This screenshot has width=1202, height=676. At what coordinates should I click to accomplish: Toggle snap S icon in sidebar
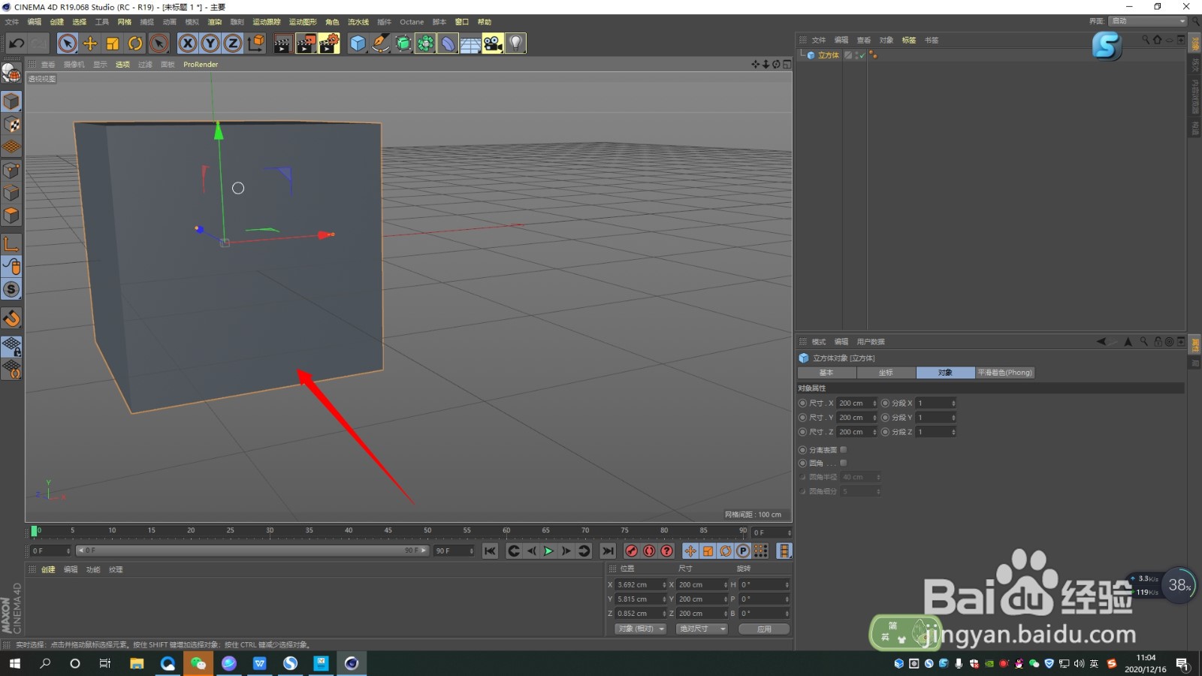coord(11,290)
